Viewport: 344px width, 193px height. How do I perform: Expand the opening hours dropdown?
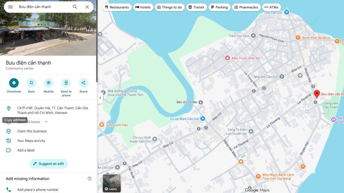coord(46,122)
